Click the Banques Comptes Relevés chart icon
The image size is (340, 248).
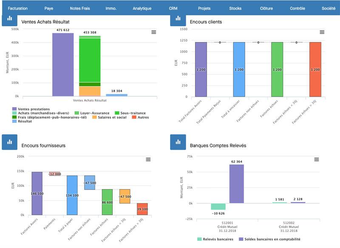click(x=178, y=143)
